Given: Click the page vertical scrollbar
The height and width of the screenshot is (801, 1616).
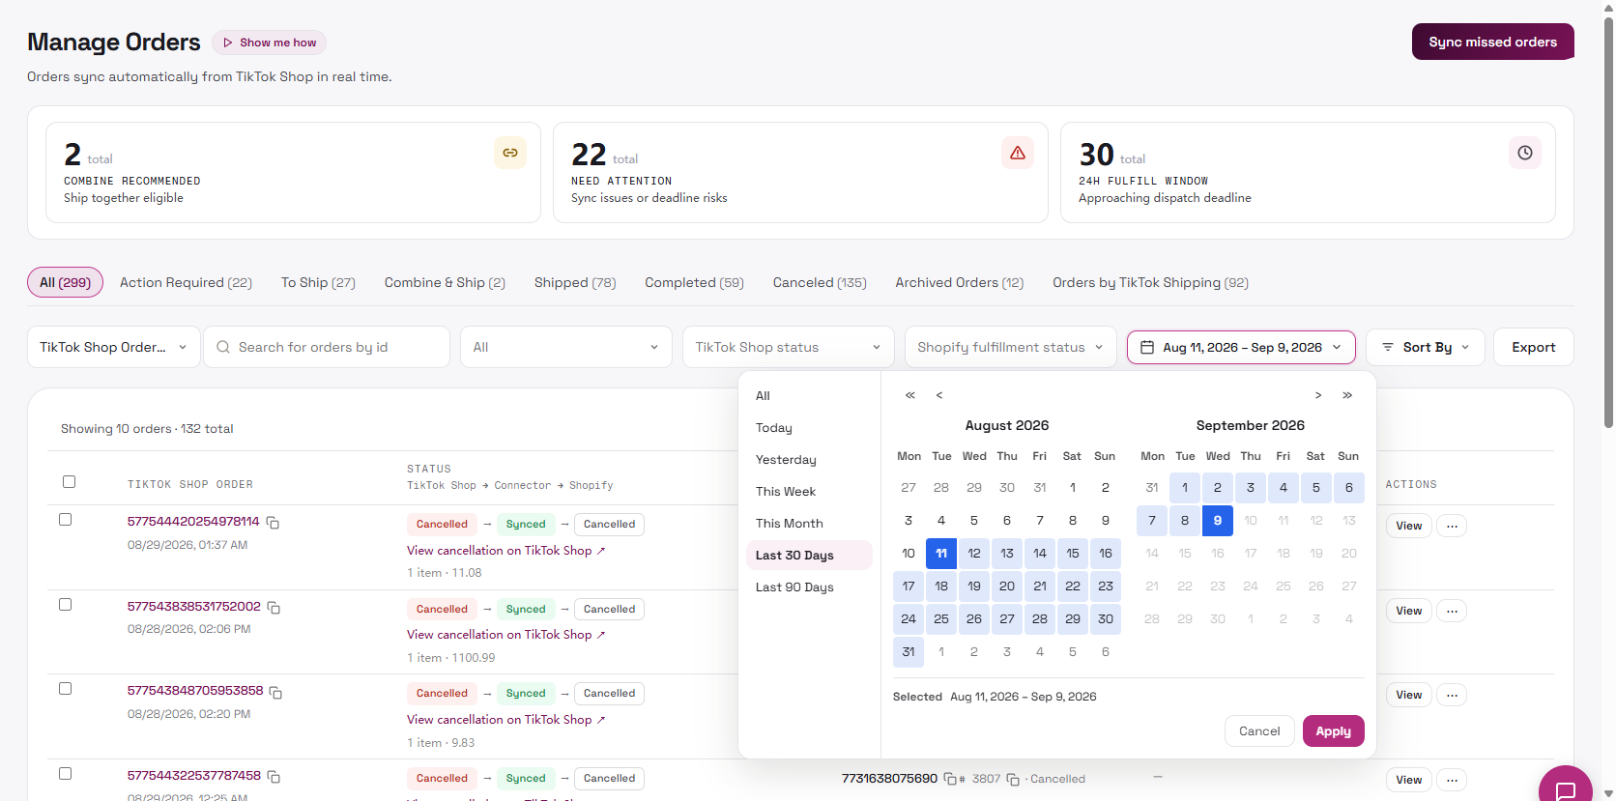Looking at the screenshot, I should click(x=1608, y=222).
